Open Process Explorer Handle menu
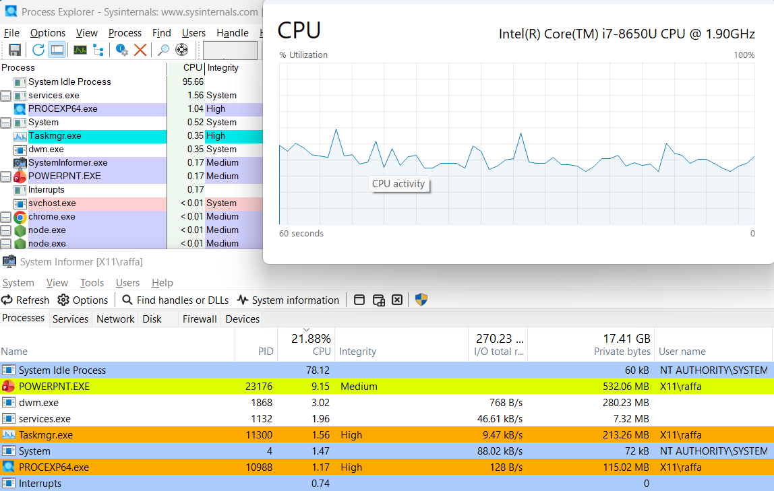This screenshot has height=491, width=774. [233, 33]
